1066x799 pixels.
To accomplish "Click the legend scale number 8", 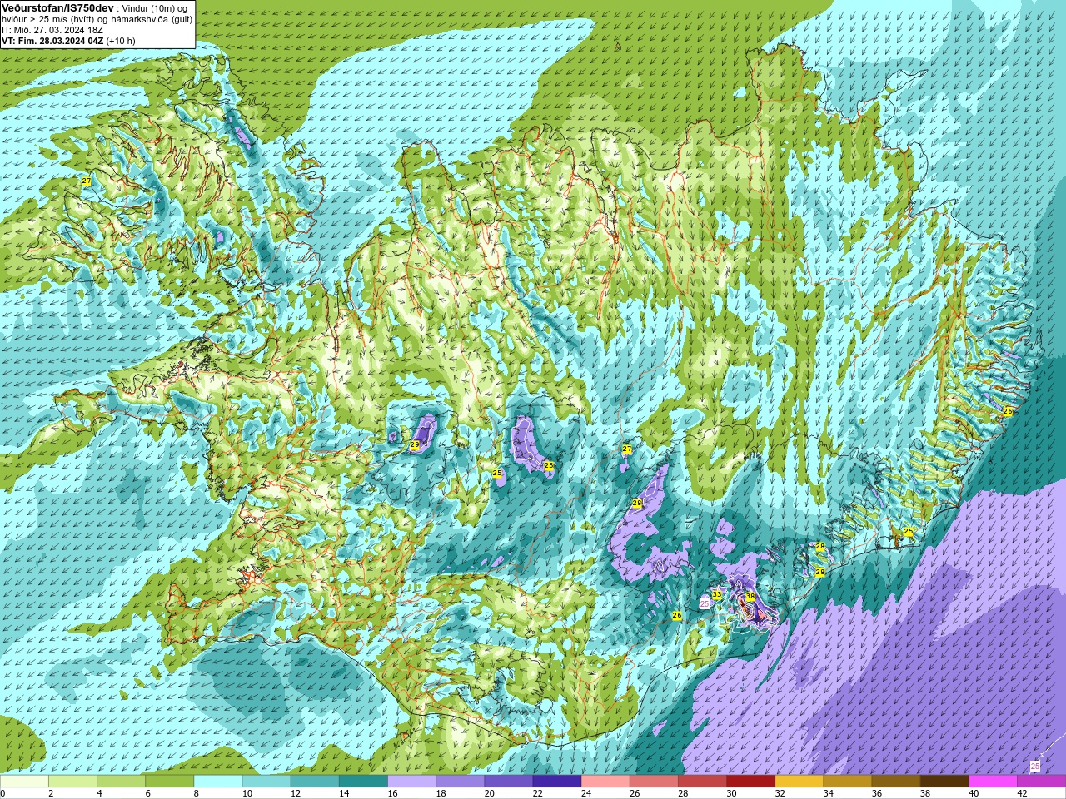I will [197, 793].
